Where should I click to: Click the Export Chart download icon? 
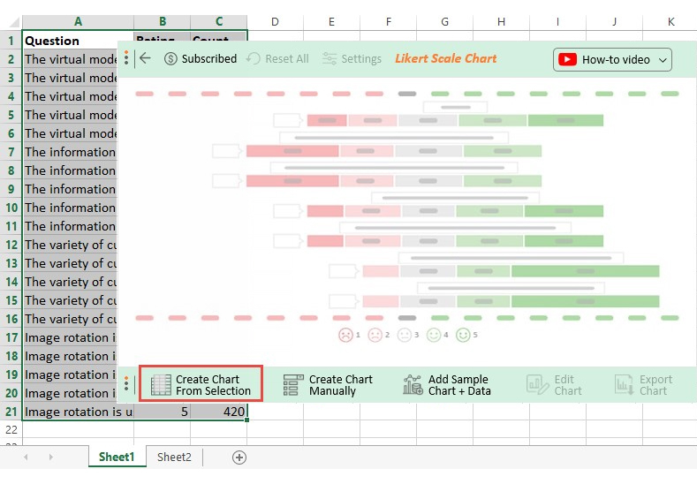(624, 385)
